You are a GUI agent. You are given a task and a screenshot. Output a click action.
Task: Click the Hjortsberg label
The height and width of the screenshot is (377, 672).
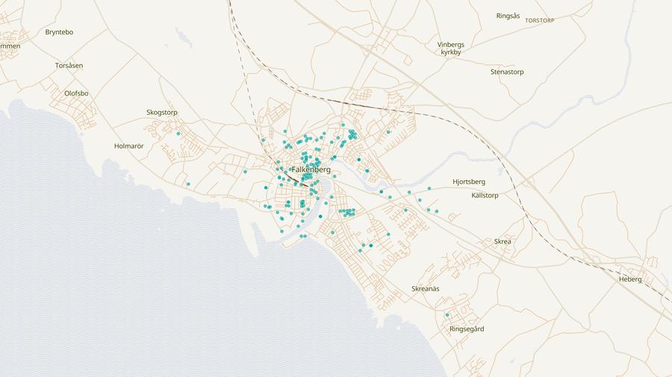pos(469,182)
